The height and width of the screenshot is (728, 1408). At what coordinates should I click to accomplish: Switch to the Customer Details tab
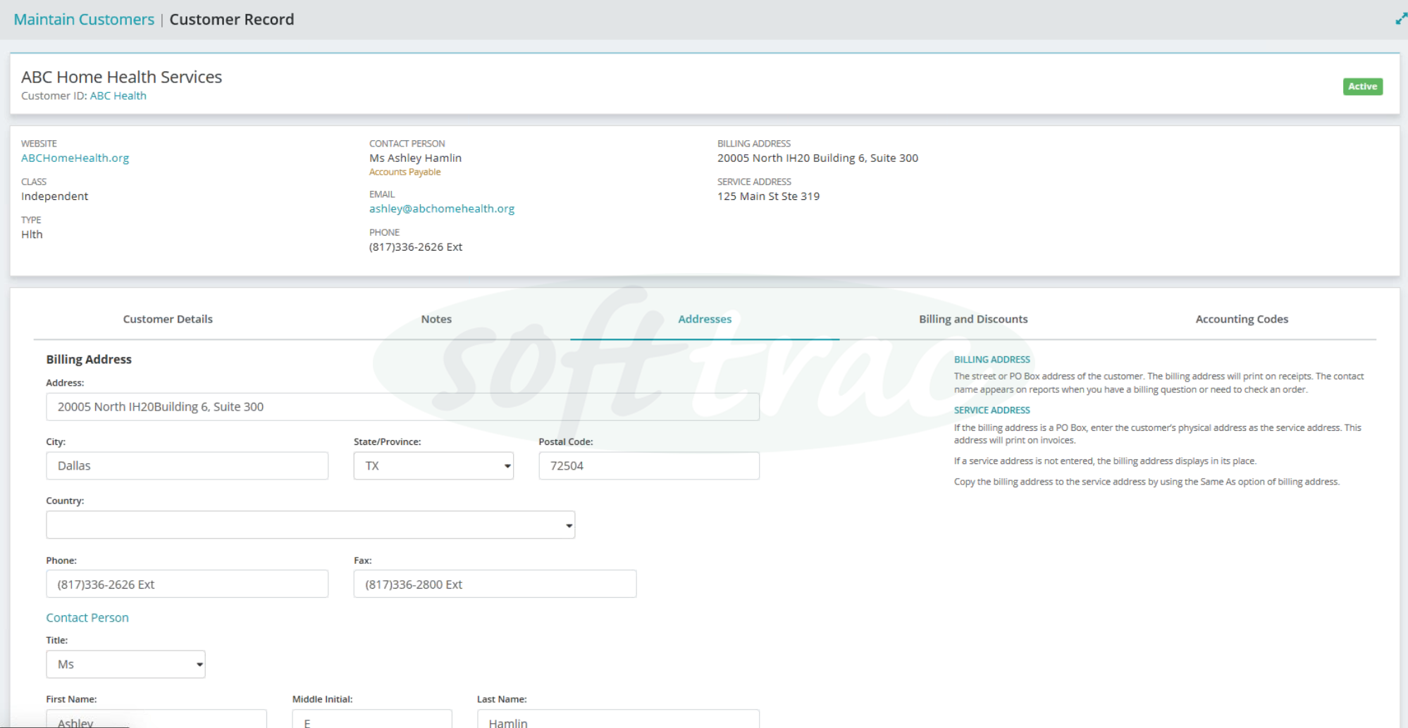tap(168, 319)
